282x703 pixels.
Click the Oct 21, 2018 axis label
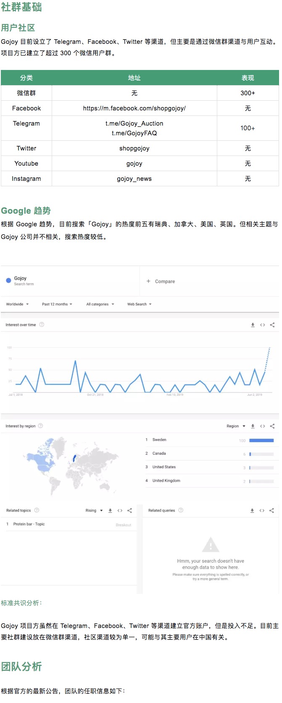[95, 395]
